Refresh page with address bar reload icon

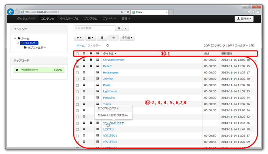point(128,12)
